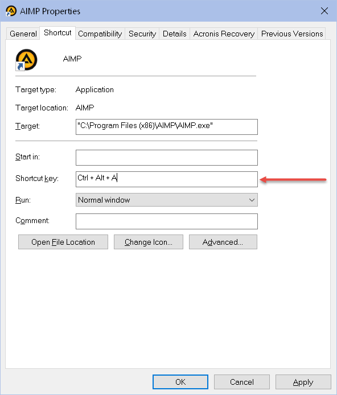Screen dimensions: 337x395
Task: Click the AIMP shortcut icon in the Shortcut tab
Action: point(26,60)
